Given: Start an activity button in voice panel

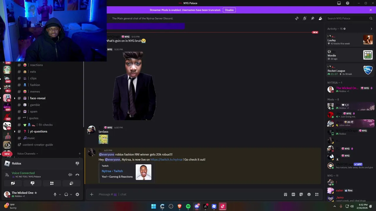Looking at the screenshot, I should pos(52,183).
